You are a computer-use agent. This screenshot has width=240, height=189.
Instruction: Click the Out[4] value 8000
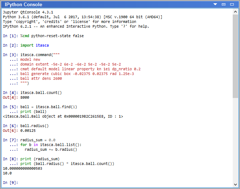click(x=25, y=97)
